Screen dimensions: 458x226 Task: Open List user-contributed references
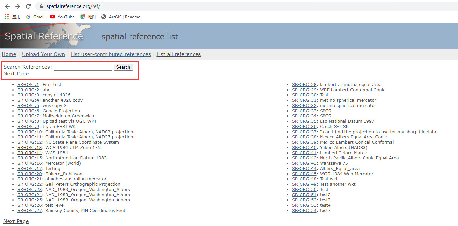click(x=111, y=54)
